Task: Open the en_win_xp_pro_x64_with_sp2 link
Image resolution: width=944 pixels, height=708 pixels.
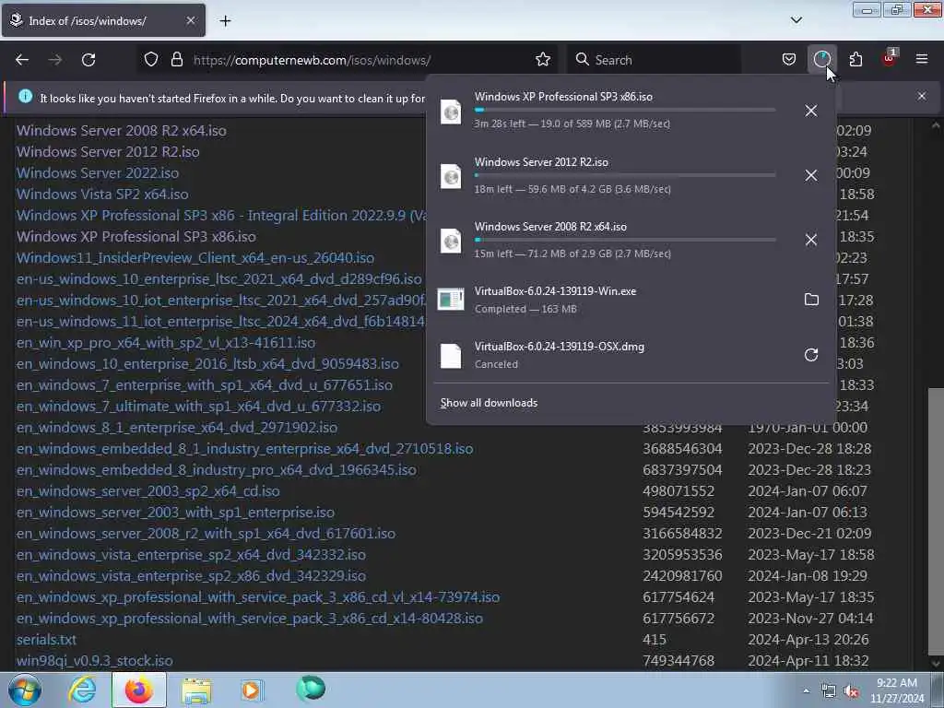Action: click(166, 343)
